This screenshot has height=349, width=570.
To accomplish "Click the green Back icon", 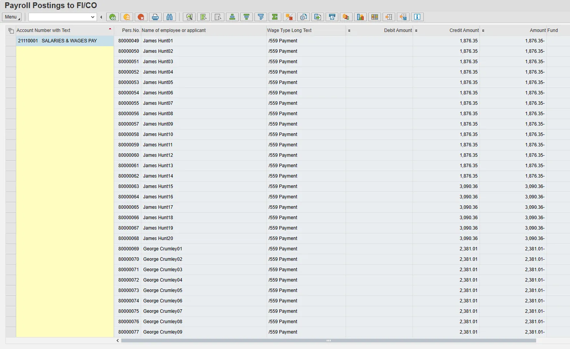I will [112, 17].
